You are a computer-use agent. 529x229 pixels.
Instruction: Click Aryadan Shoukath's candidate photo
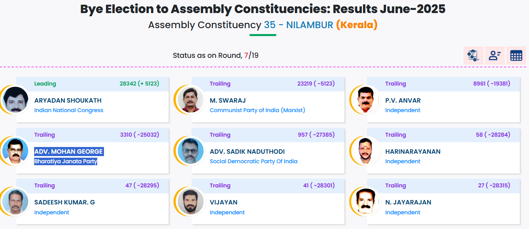(x=15, y=100)
